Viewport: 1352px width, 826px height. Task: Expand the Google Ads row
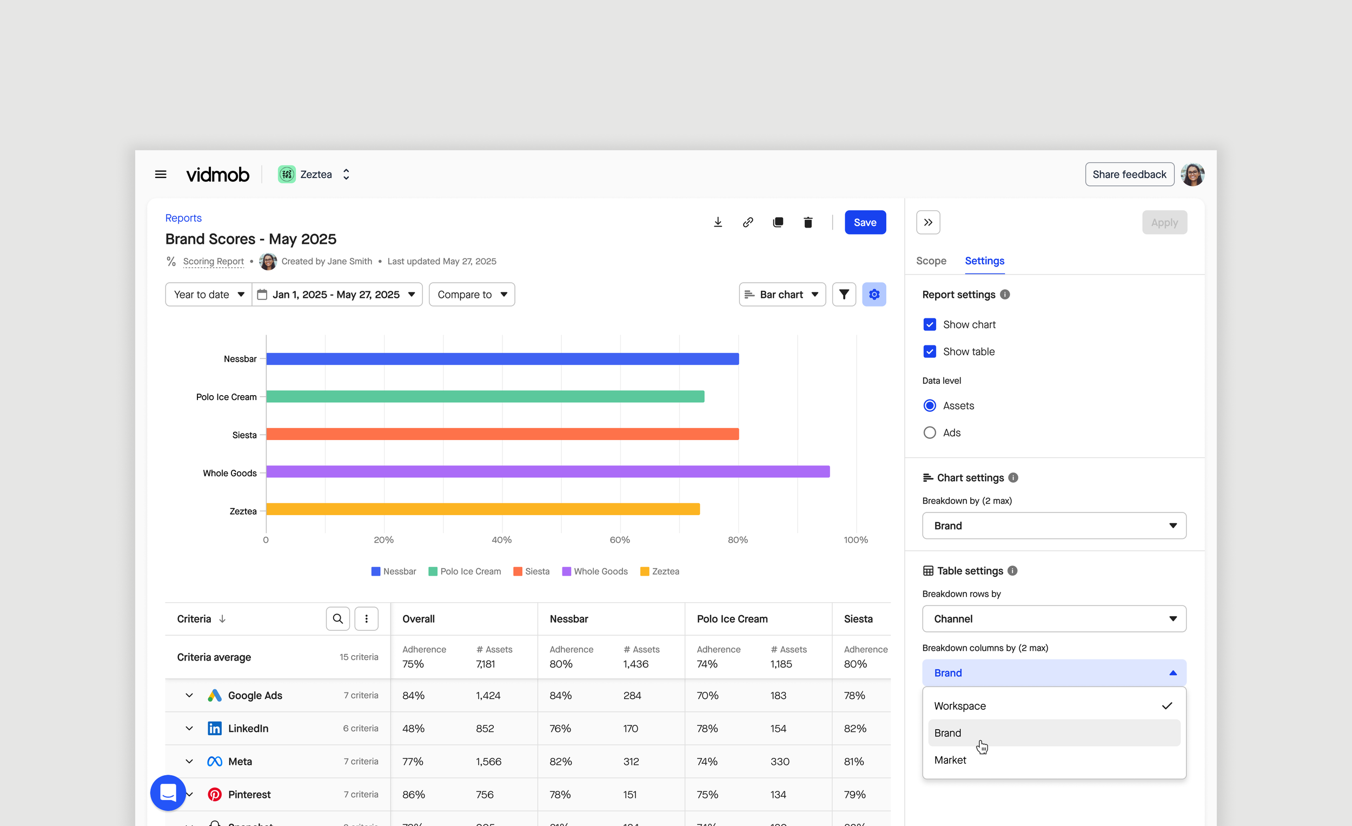[189, 696]
